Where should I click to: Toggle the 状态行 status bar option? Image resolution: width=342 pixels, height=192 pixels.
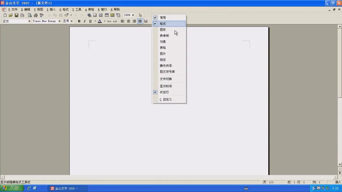169,92
